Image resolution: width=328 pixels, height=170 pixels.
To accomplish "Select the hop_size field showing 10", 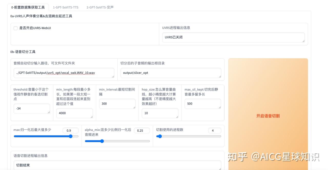I will click(x=160, y=113).
